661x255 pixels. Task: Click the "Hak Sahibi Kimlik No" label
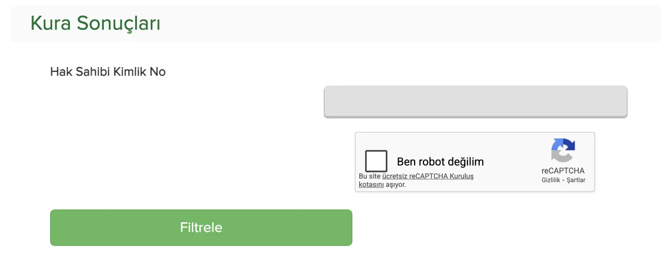[107, 72]
